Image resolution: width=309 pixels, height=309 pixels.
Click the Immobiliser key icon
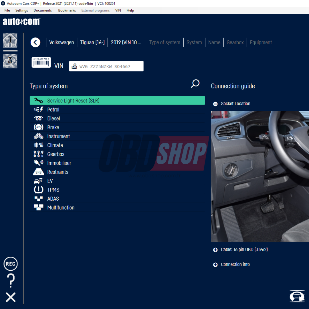(x=38, y=163)
